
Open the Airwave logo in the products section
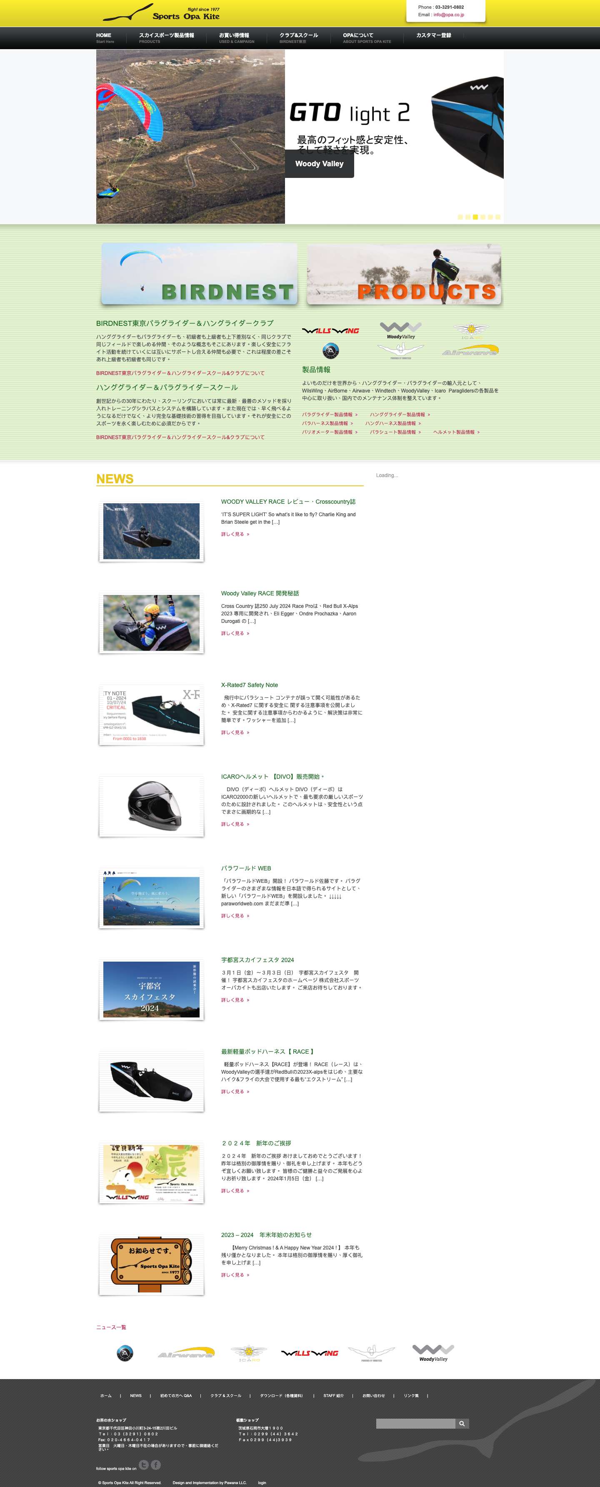(471, 350)
